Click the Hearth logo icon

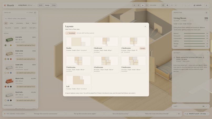pyautogui.click(x=5, y=5)
